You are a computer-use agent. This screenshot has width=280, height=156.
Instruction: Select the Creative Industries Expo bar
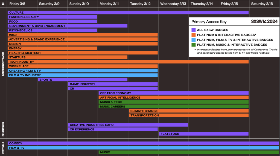click(128, 125)
